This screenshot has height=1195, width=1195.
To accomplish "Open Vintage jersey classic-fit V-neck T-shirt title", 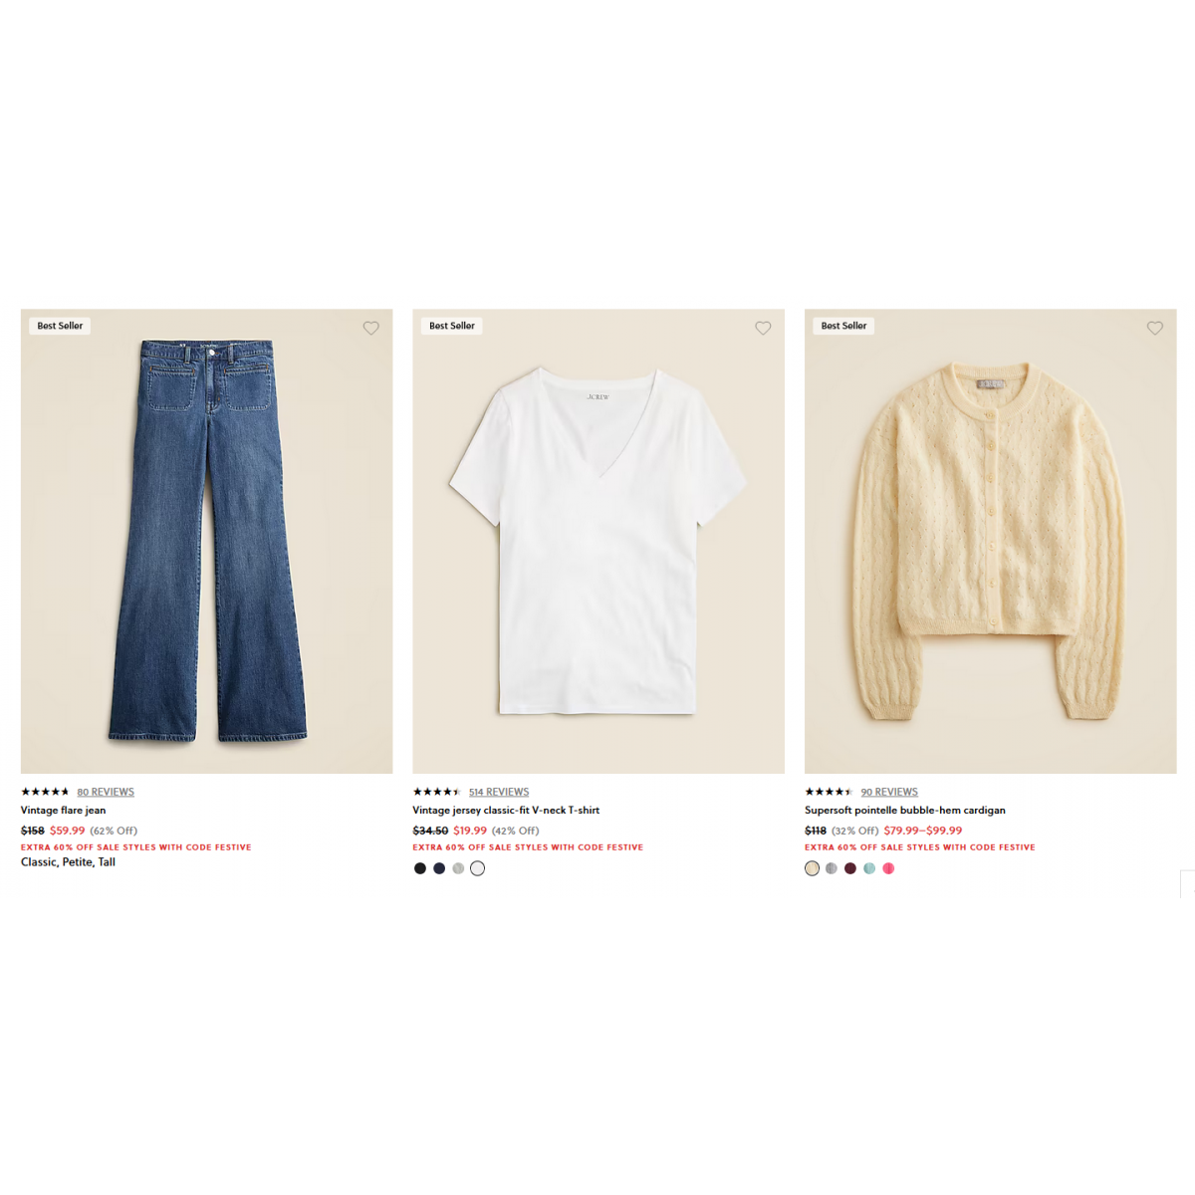I will 506,811.
